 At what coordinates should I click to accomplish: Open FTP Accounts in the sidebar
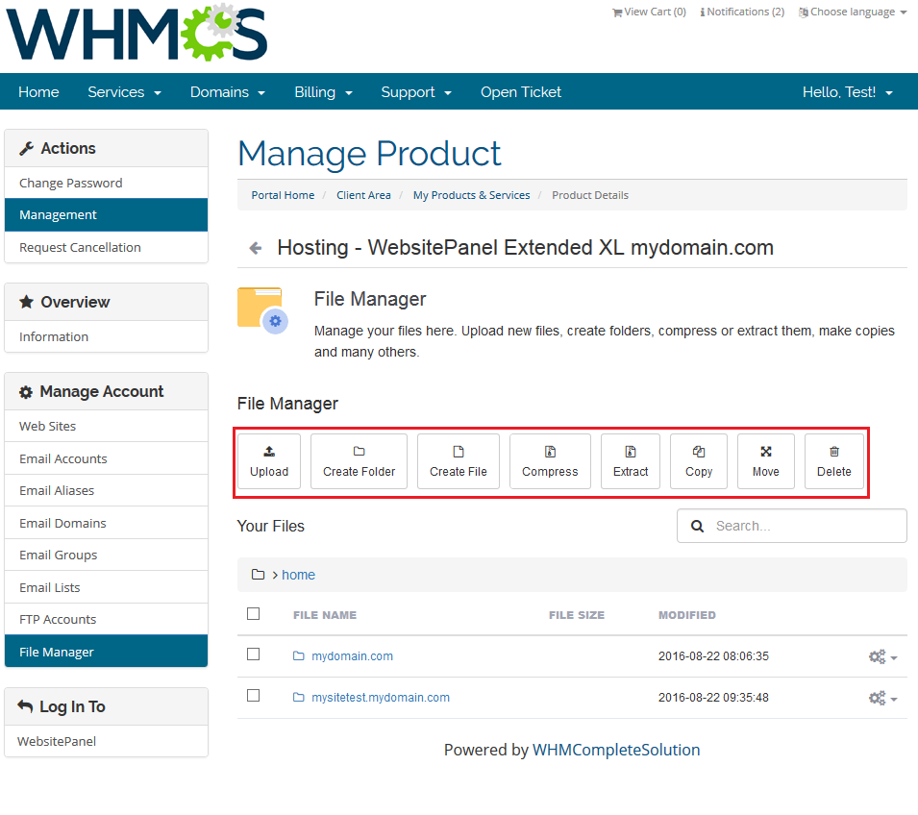click(x=106, y=620)
